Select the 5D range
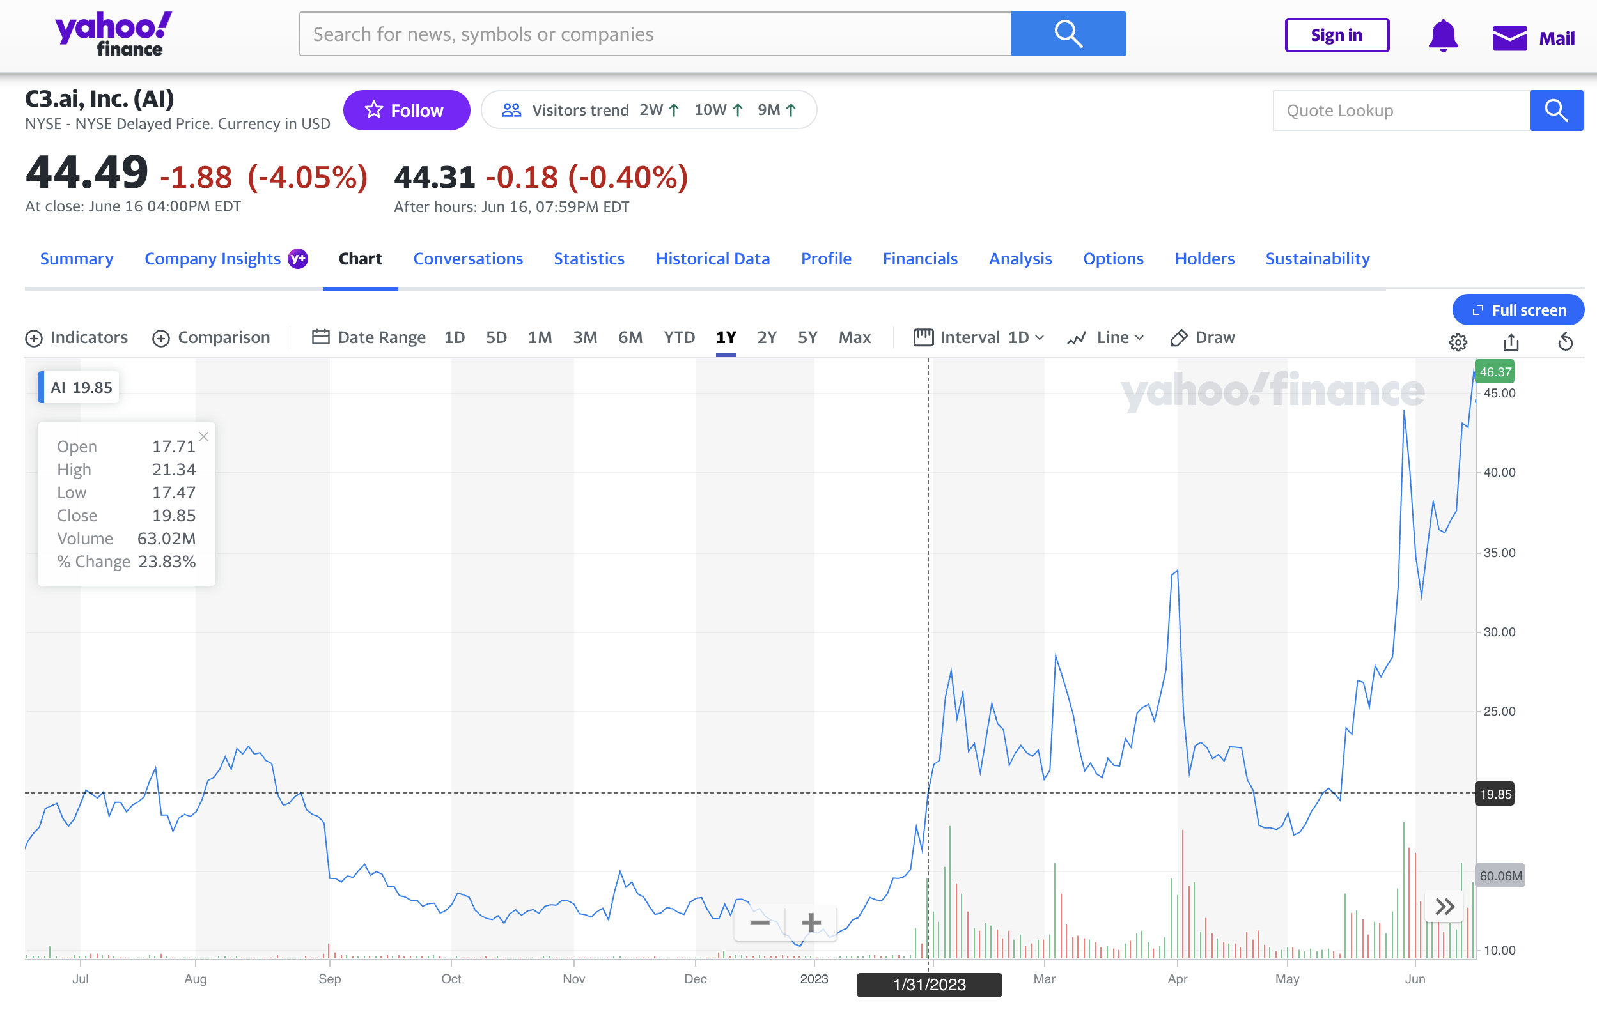 click(x=496, y=337)
